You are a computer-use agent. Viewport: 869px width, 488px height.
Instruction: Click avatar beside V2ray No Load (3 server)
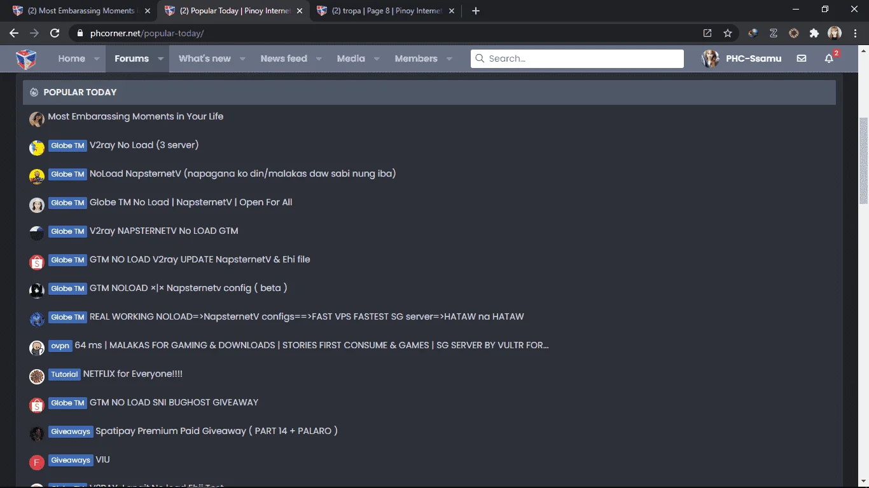[37, 147]
